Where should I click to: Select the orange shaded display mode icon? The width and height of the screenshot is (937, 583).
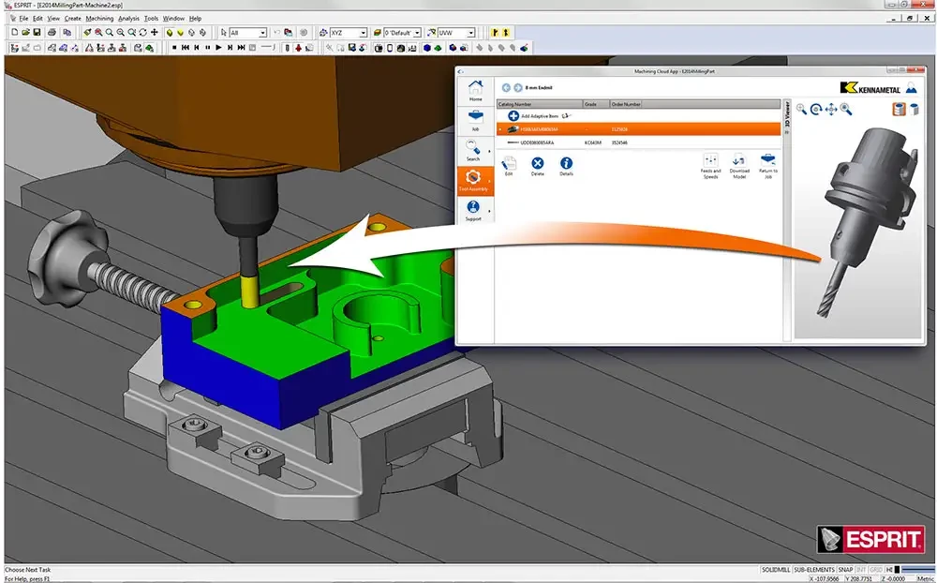click(899, 109)
